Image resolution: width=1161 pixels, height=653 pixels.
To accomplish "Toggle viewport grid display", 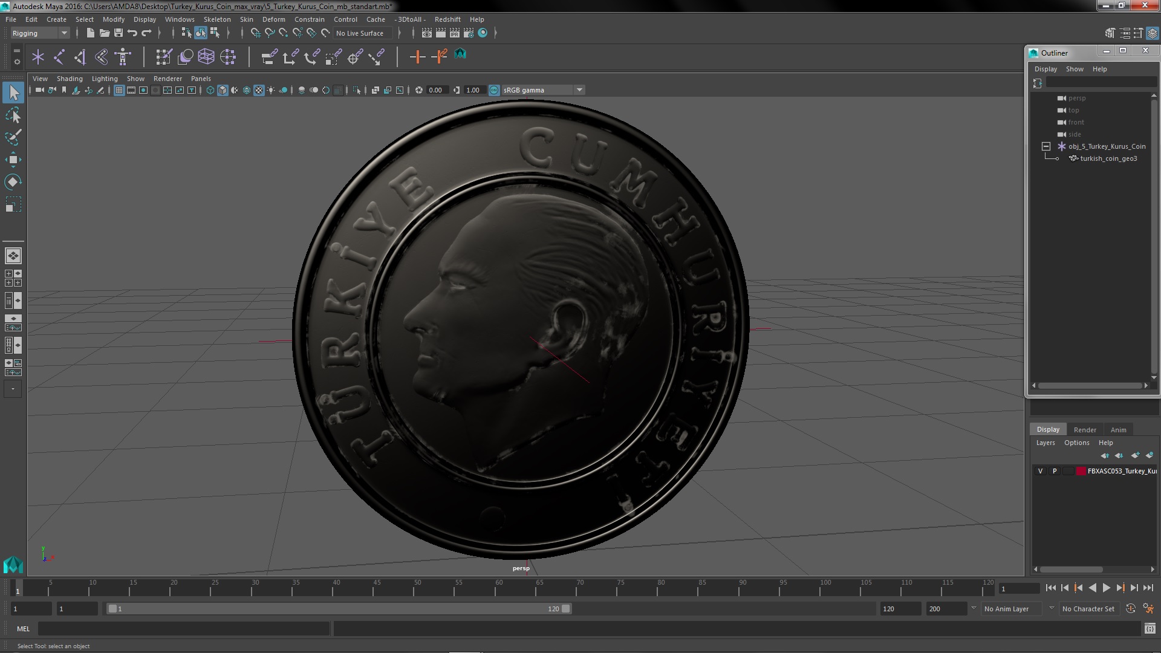I will (119, 90).
